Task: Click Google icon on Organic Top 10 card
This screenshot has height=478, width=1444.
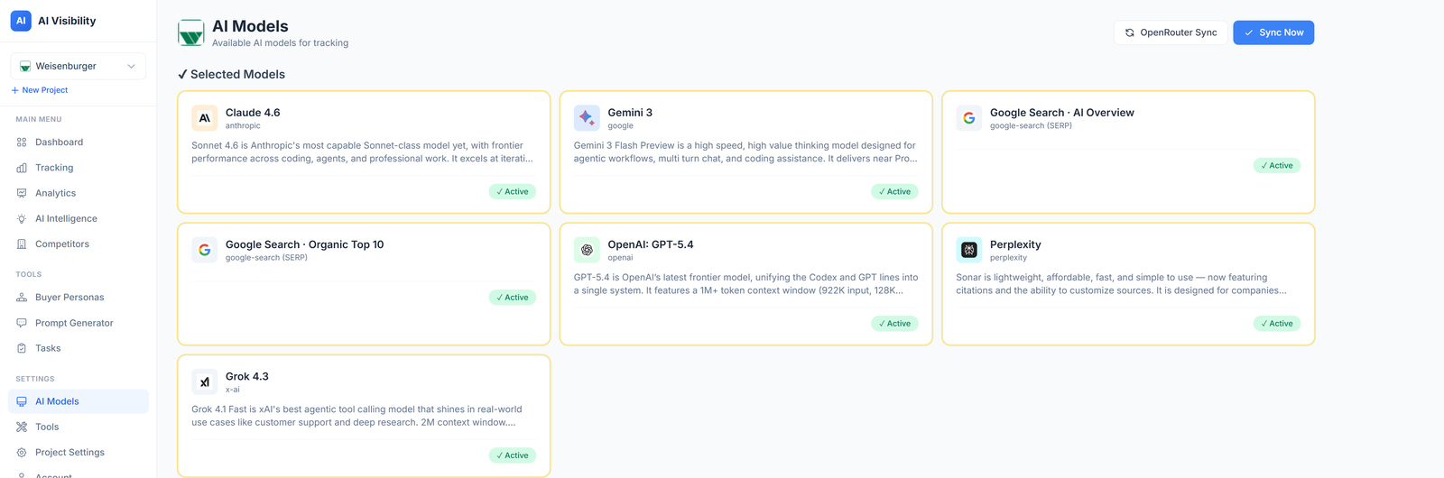Action: pyautogui.click(x=205, y=250)
